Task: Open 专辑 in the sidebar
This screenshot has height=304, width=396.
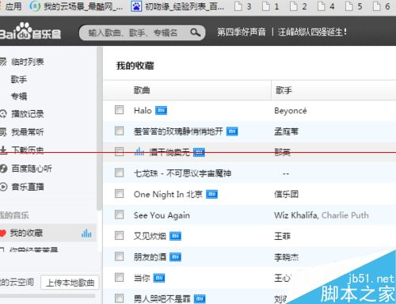Action: (x=19, y=96)
